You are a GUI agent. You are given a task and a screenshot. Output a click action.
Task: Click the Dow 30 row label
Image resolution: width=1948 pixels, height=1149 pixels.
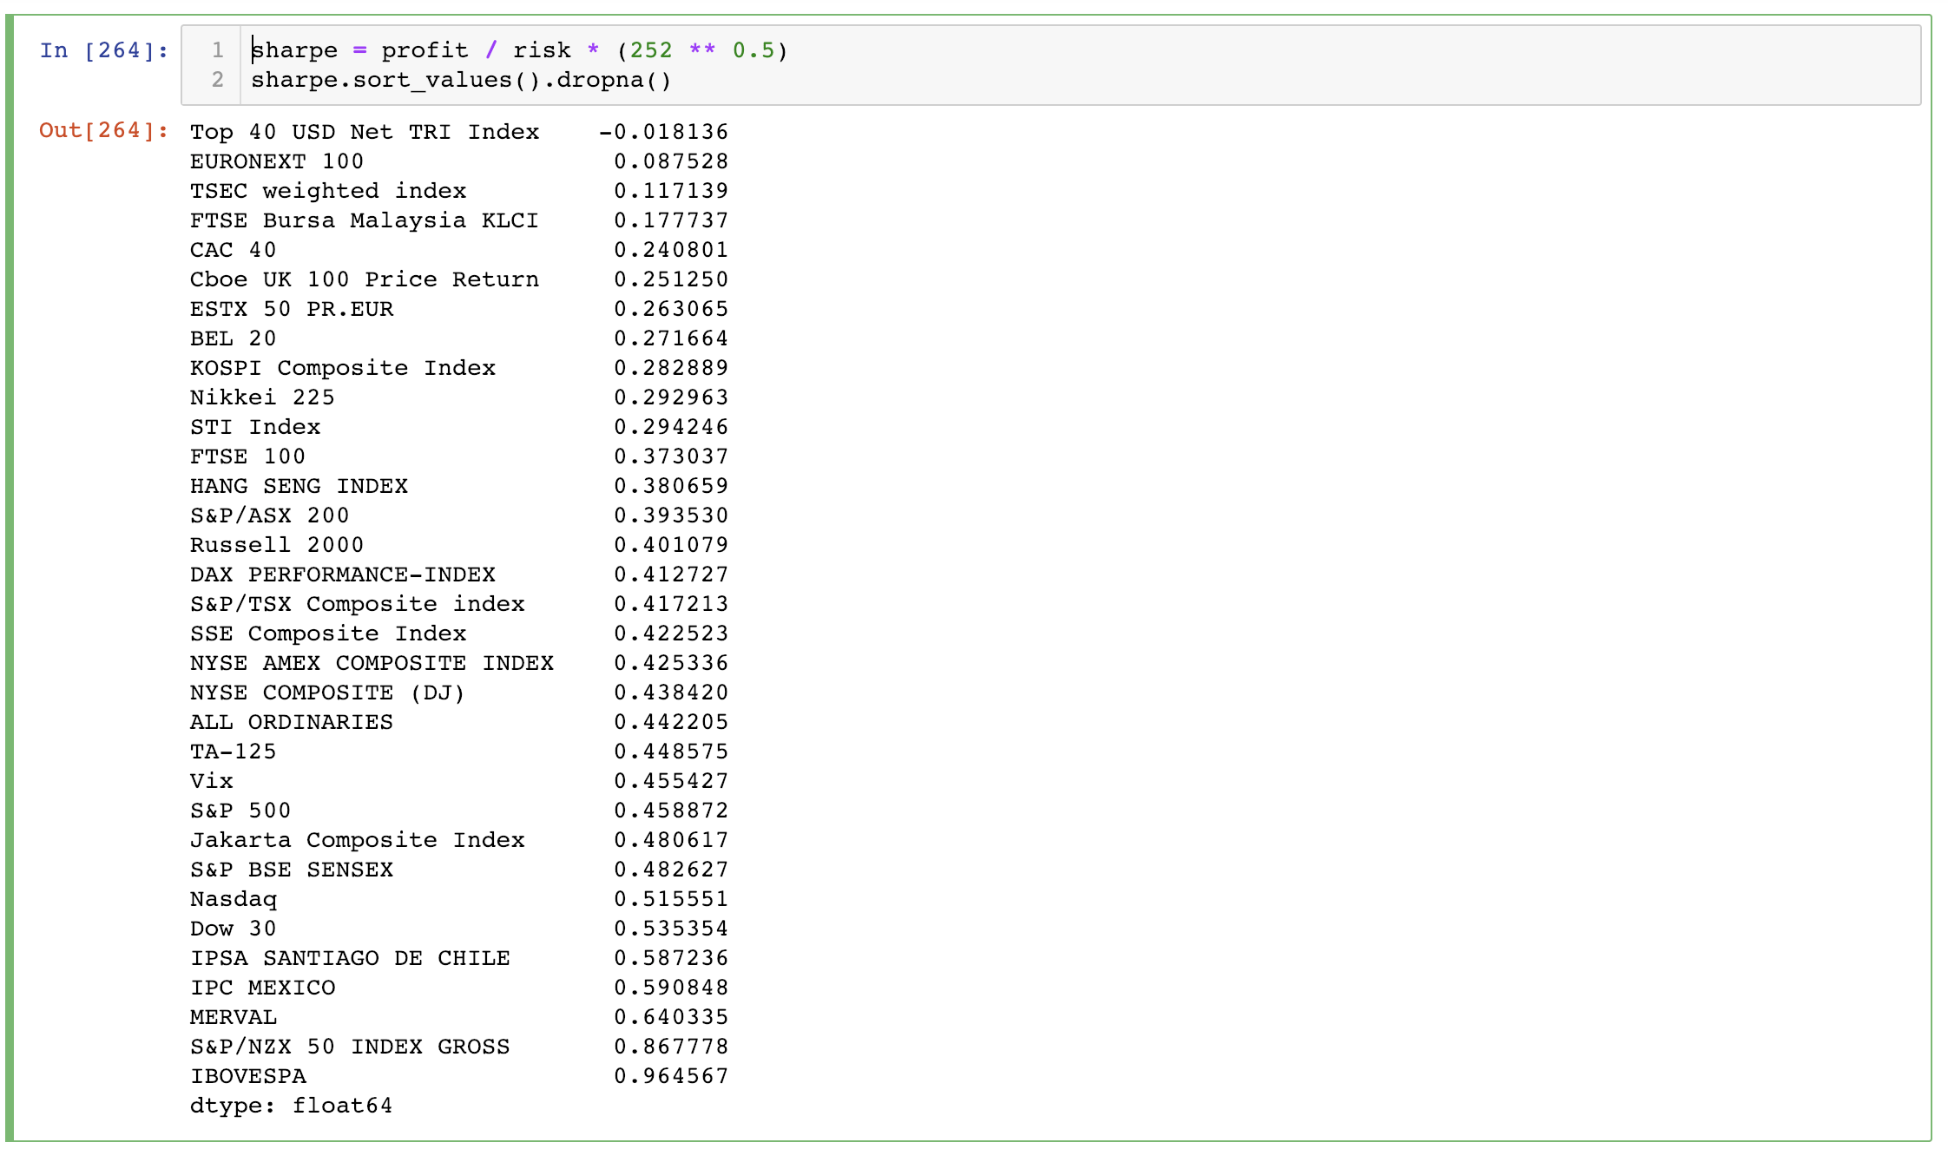click(x=234, y=929)
